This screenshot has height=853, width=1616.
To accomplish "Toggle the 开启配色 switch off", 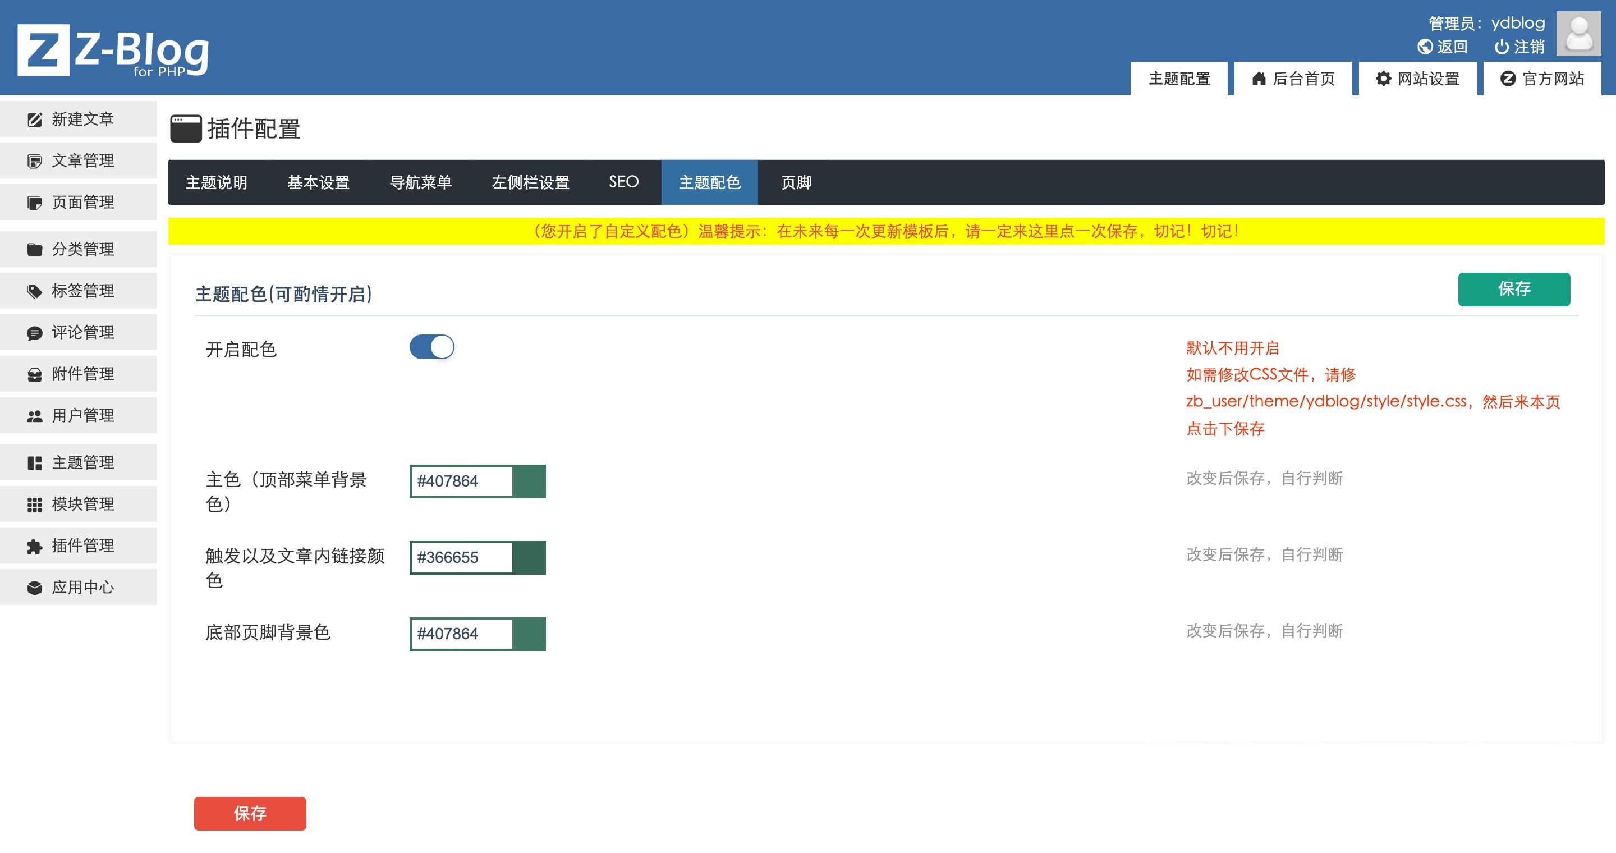I will [431, 347].
